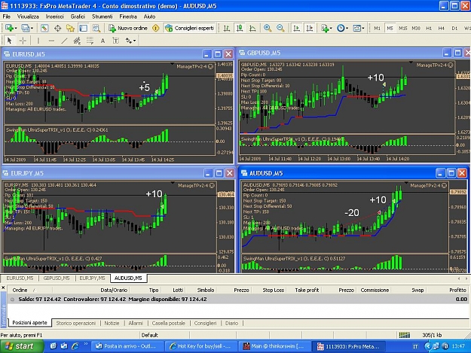Select the Vertical Line drawing tool
Viewport: 471px width, 353px height.
(x=38, y=41)
